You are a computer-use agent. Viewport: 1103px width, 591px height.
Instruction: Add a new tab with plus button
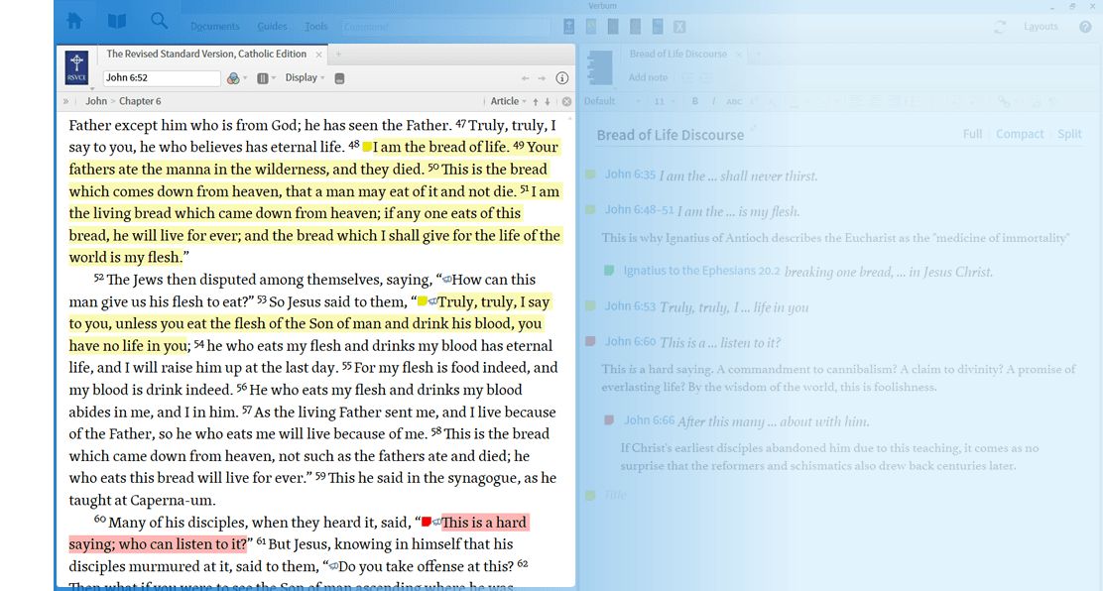pos(338,55)
